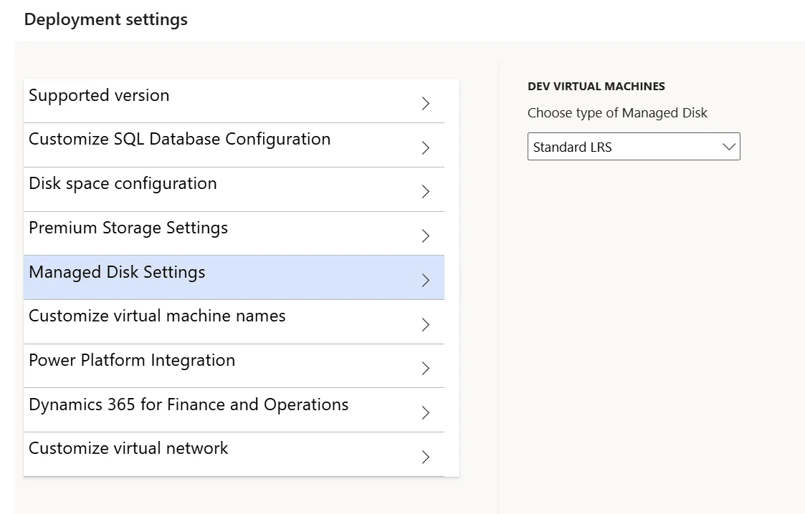Open the Supported version settings row
Viewport: 805px width, 514px height.
click(234, 101)
